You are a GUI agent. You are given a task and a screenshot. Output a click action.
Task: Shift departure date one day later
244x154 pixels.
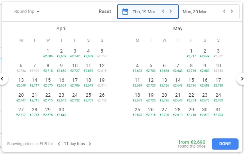(x=171, y=11)
